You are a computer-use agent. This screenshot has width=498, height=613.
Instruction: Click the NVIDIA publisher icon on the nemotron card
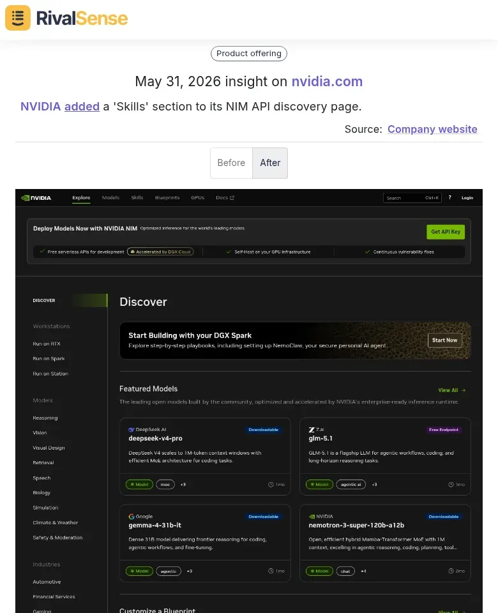pos(312,517)
